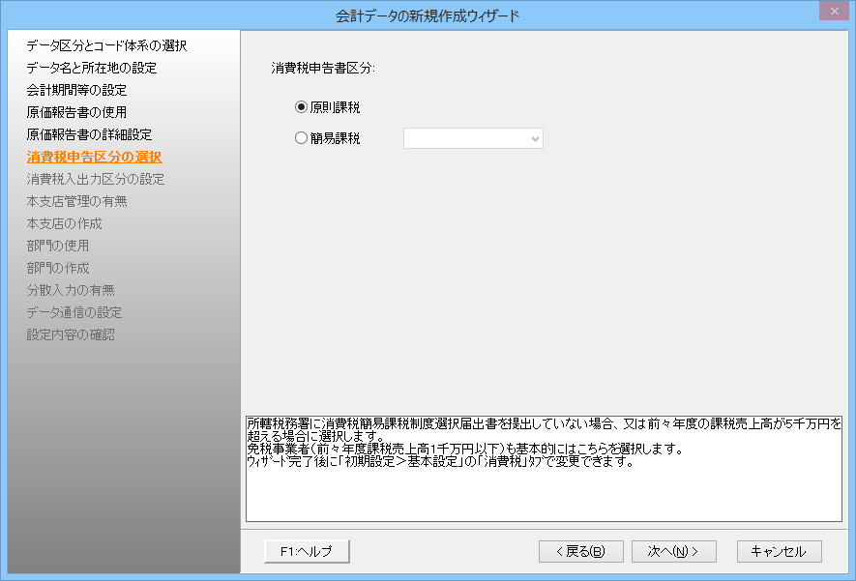Close the wizard window with X

[831, 14]
